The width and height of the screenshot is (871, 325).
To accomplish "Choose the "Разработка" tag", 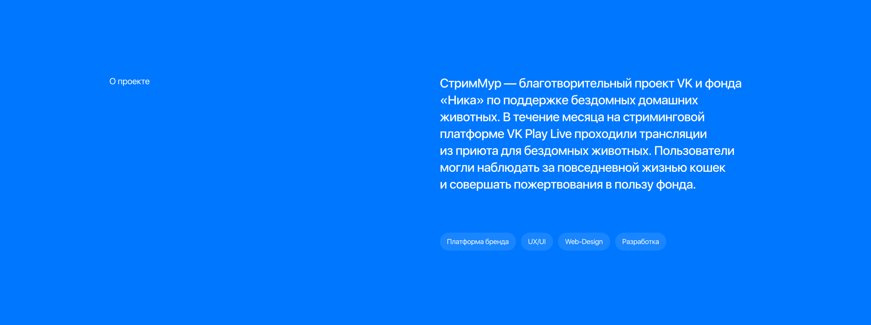I will (641, 242).
